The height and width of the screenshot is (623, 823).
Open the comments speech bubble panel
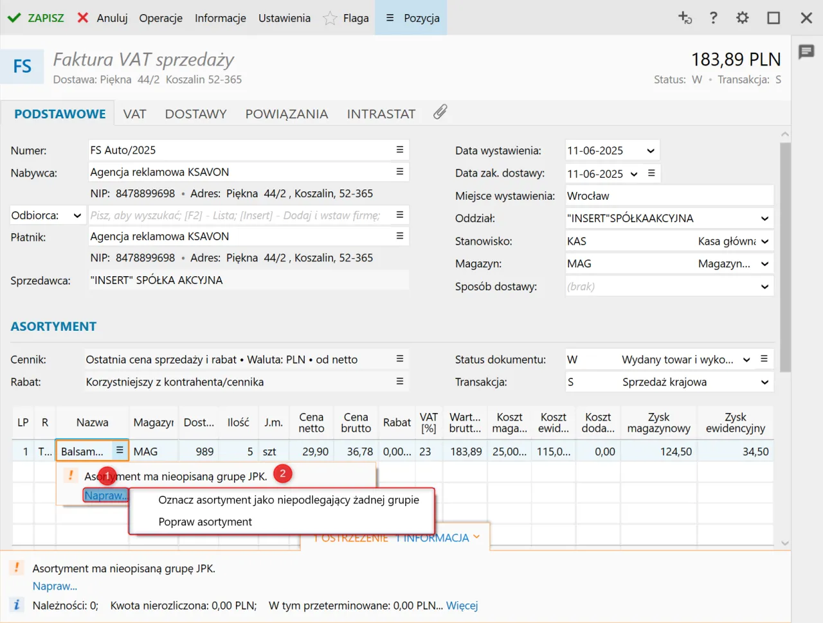point(806,52)
